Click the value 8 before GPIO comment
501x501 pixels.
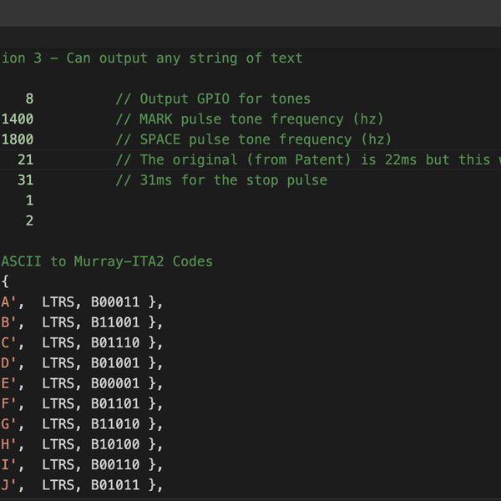[x=30, y=99]
